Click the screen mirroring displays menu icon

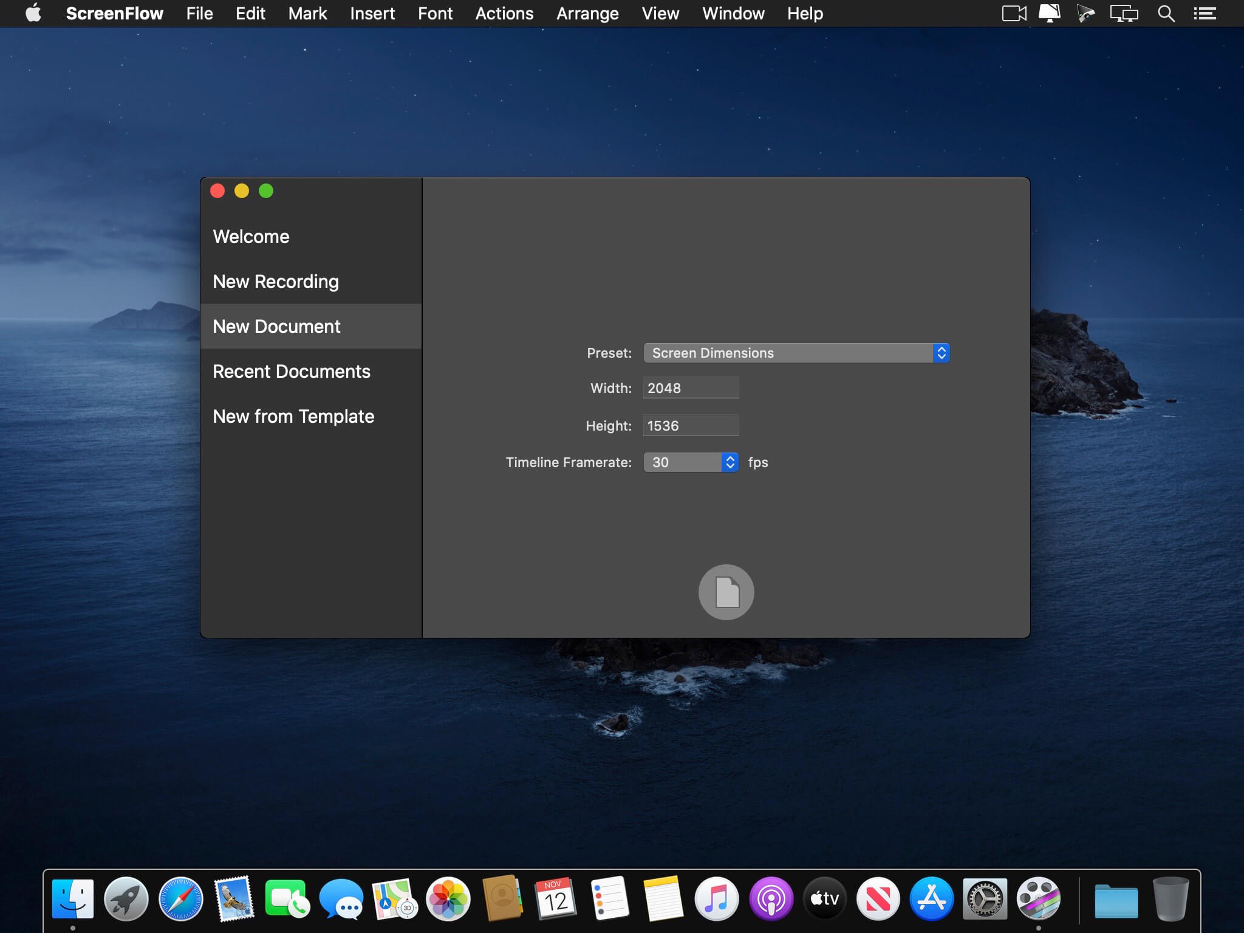(1123, 13)
